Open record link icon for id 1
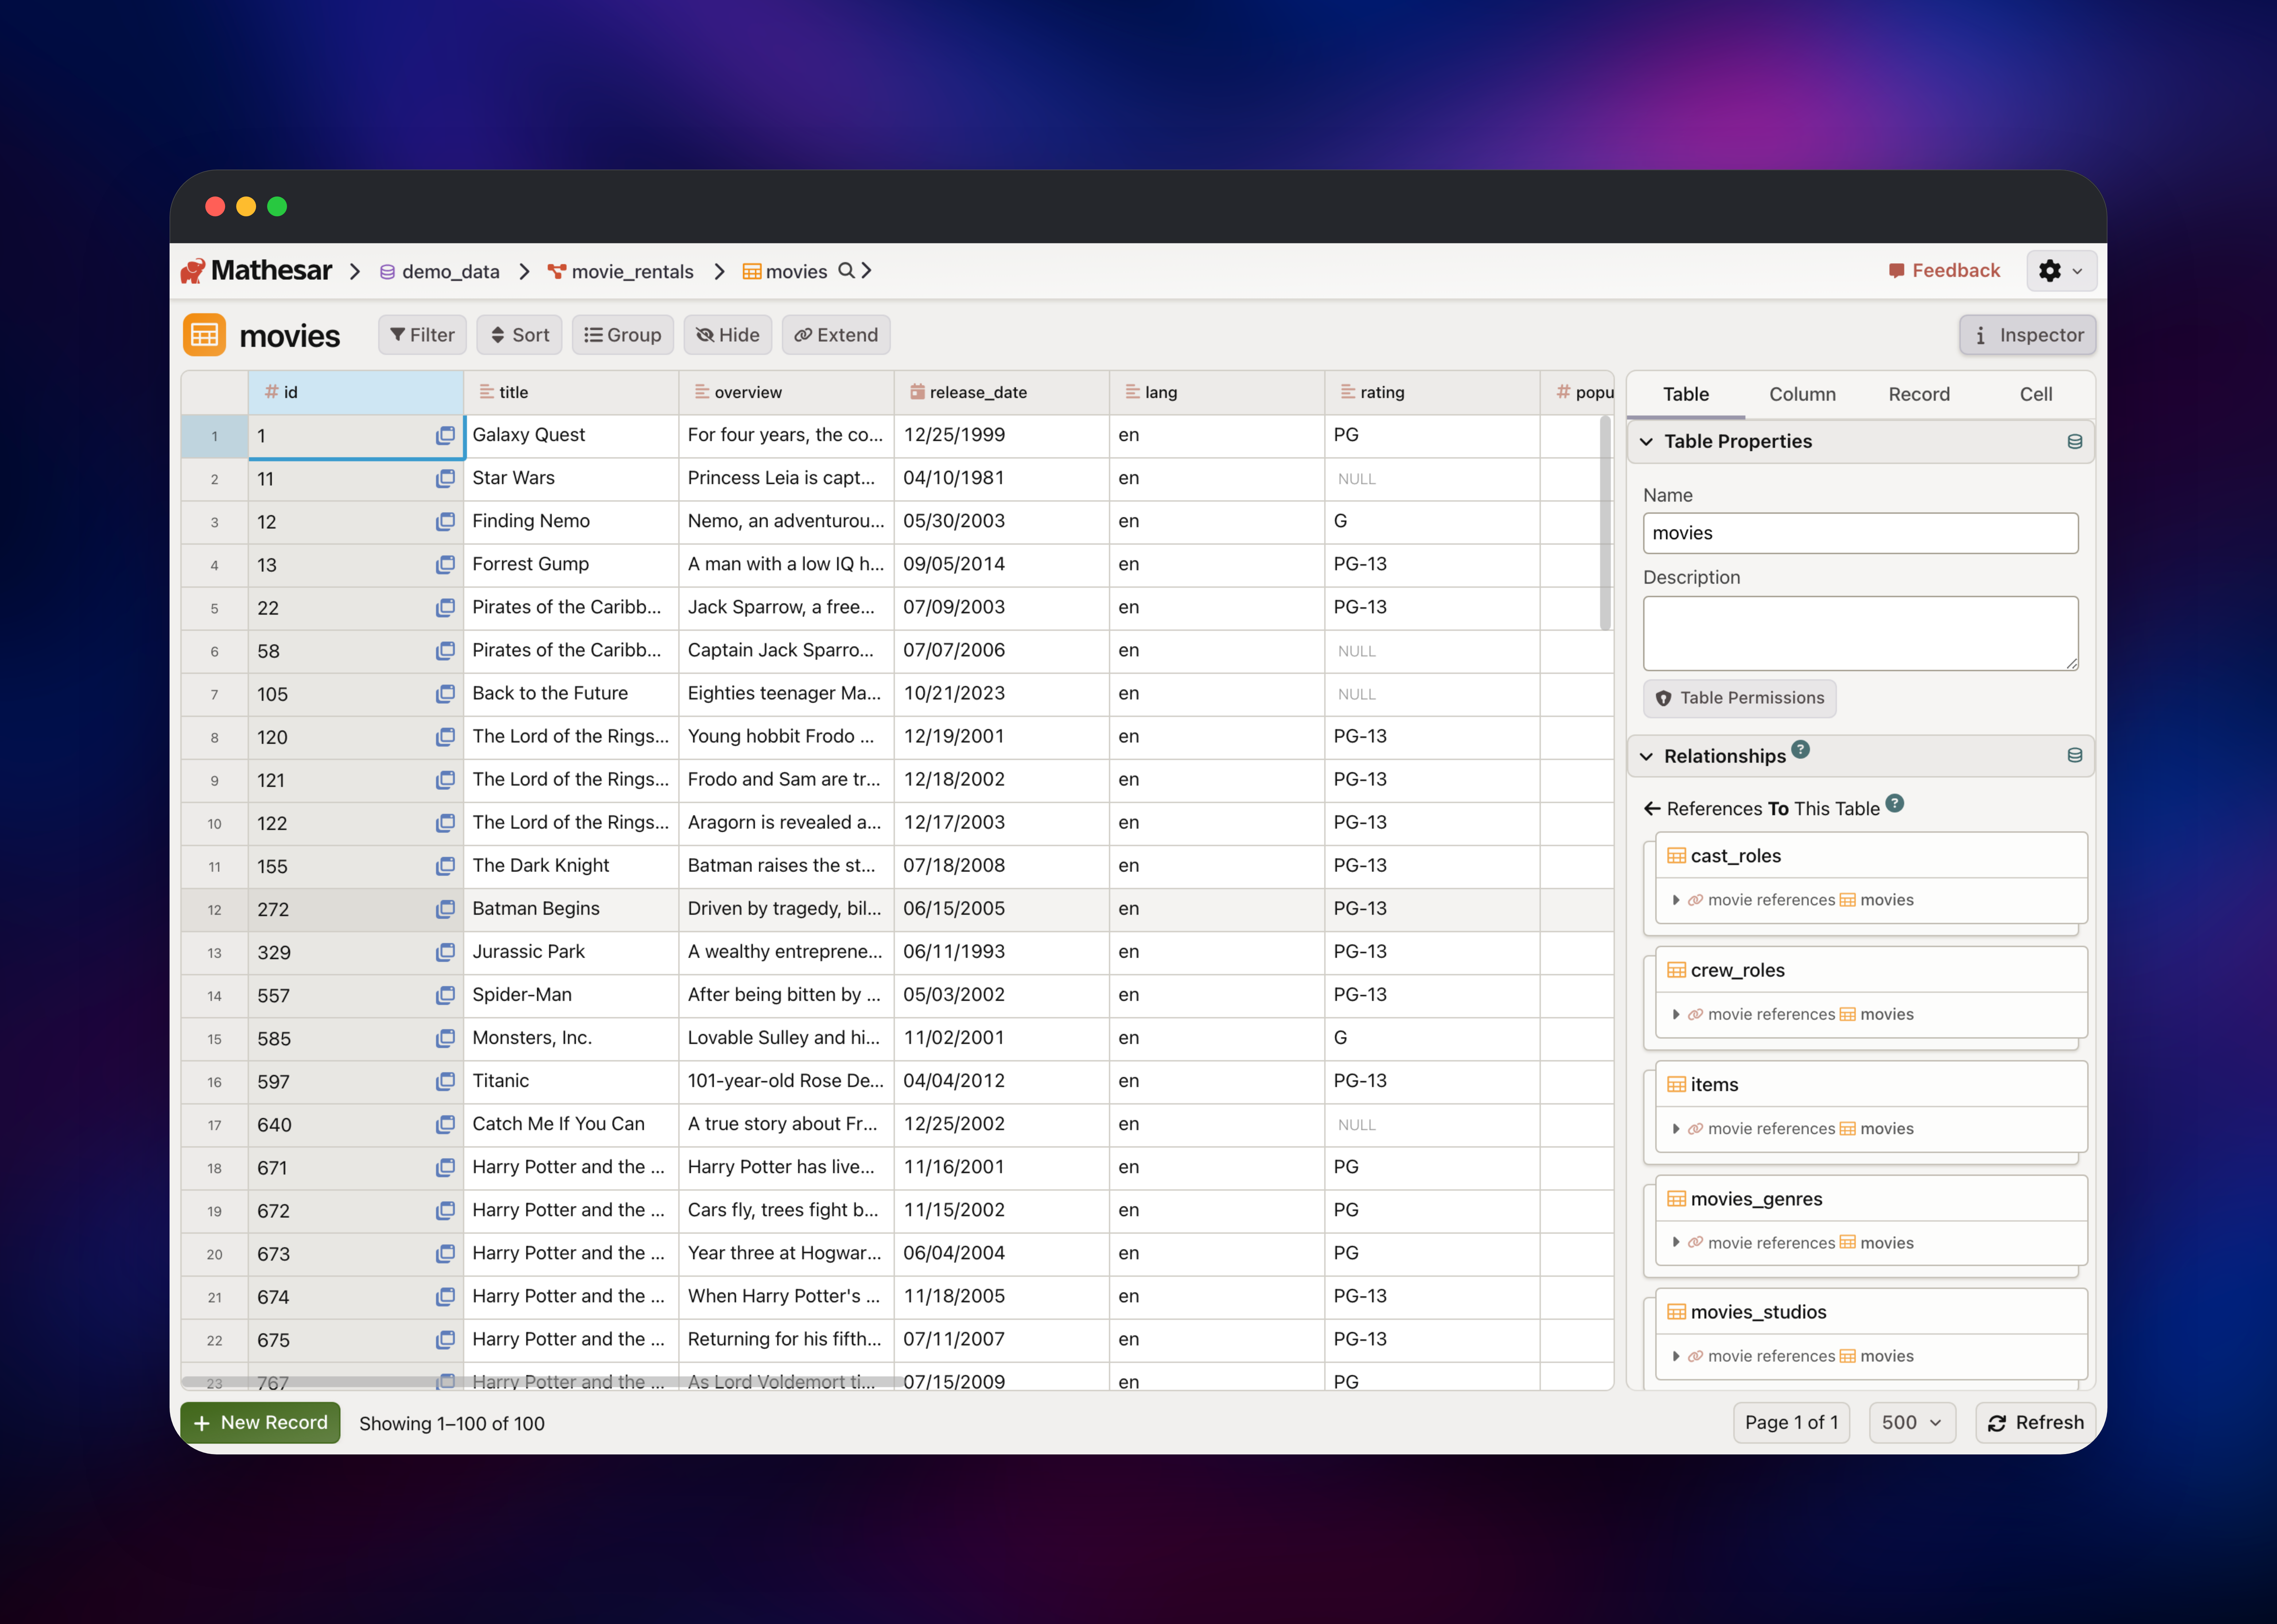2277x1624 pixels. [445, 436]
